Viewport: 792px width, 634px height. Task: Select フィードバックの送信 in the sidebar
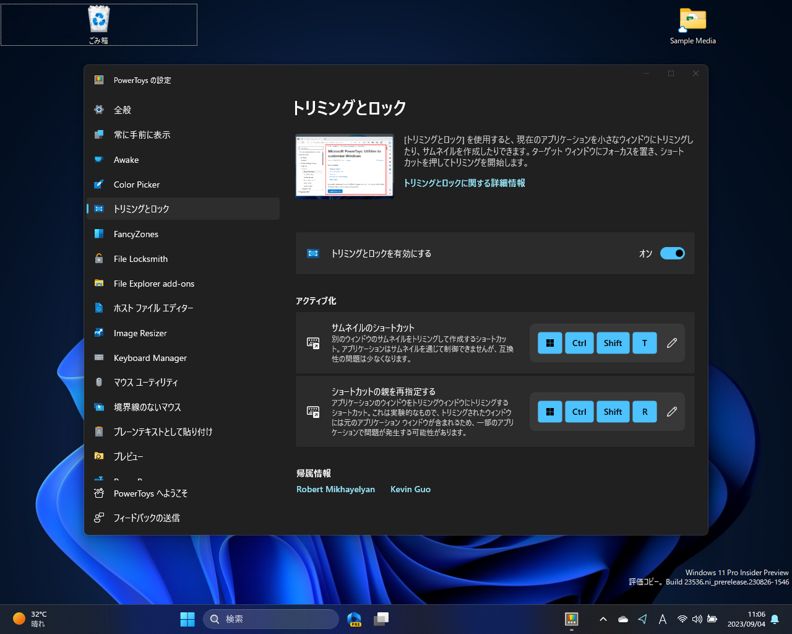click(146, 518)
